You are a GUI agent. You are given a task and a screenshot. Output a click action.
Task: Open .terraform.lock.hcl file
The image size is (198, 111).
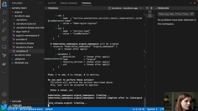[x=26, y=24]
